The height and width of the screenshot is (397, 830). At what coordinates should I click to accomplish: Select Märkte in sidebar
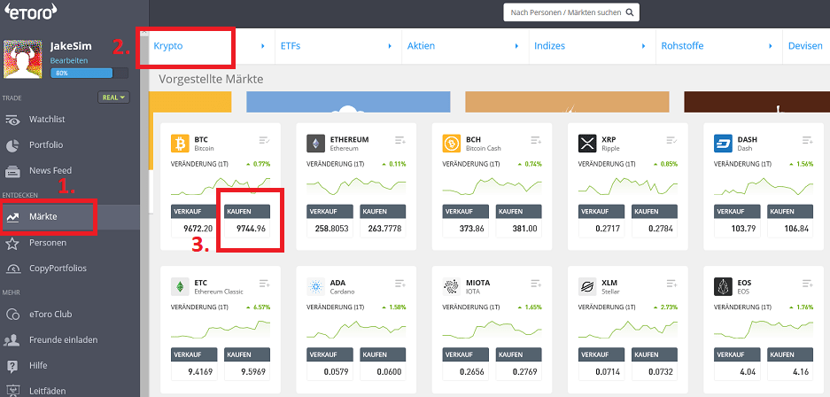coord(43,216)
